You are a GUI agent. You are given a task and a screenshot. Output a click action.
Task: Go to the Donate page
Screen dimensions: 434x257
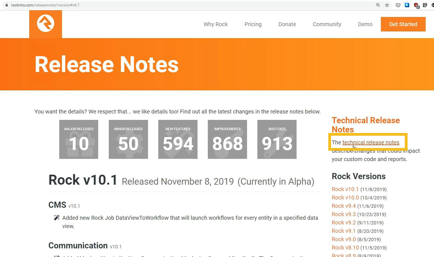click(287, 24)
